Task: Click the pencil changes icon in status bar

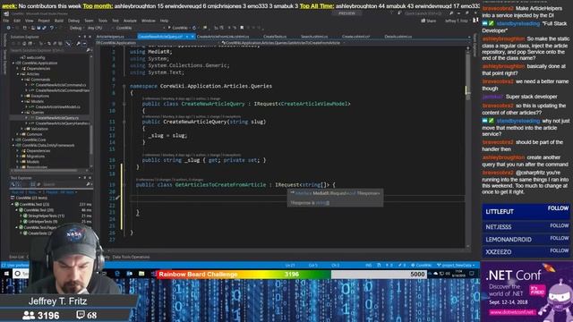Action: 399,266
